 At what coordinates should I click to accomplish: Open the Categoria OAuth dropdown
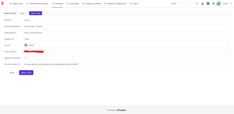point(126,39)
